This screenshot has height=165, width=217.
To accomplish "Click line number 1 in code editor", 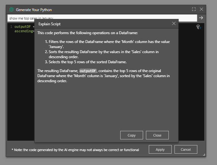I will [11, 27].
